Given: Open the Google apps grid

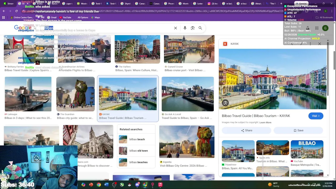Looking at the screenshot, I should pyautogui.click(x=317, y=28).
